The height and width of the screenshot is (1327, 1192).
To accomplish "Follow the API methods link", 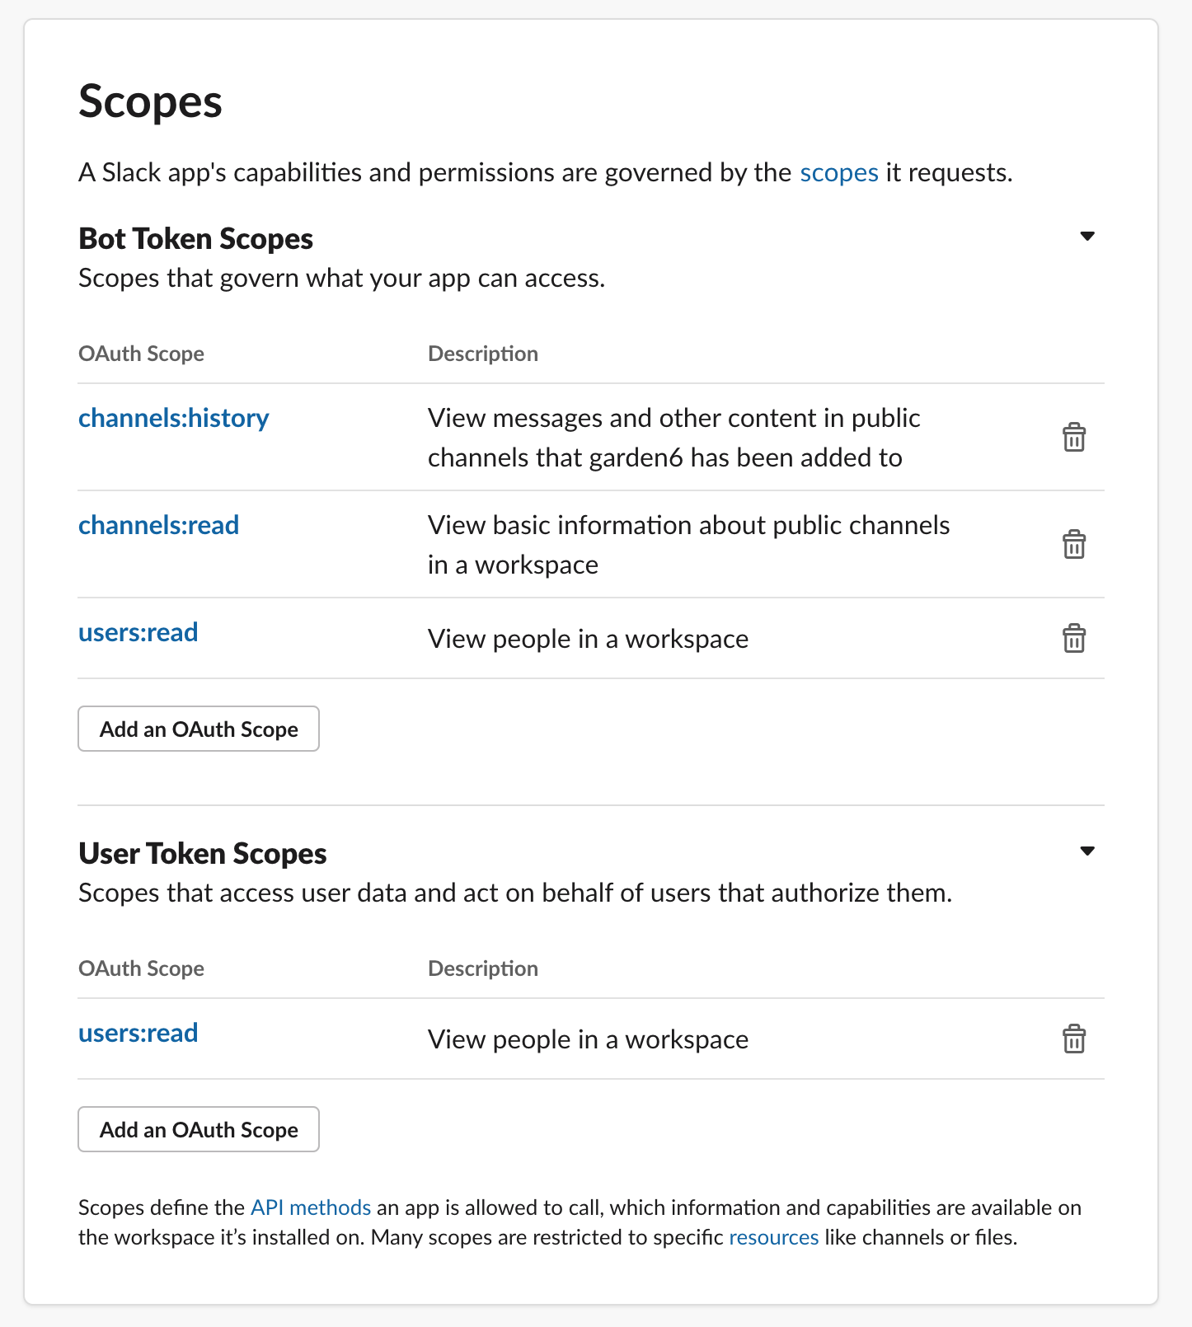I will (311, 1207).
